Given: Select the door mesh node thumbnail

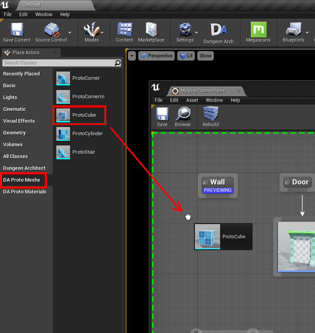Looking at the screenshot, I should point(296,247).
